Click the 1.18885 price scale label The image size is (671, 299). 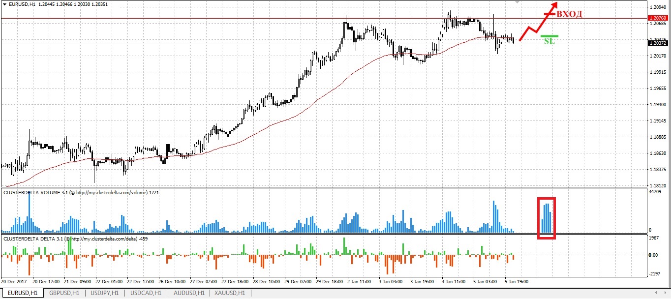(x=658, y=137)
